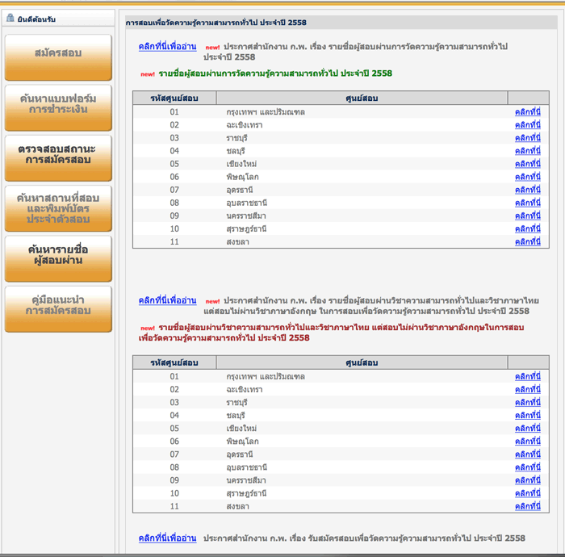Click the สมัครสอบ sidebar button
The width and height of the screenshot is (565, 557).
pyautogui.click(x=57, y=53)
